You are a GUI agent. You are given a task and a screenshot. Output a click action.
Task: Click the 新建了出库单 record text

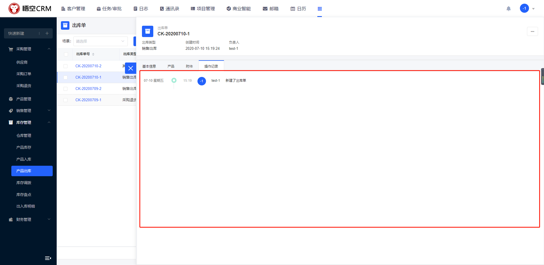coord(236,81)
